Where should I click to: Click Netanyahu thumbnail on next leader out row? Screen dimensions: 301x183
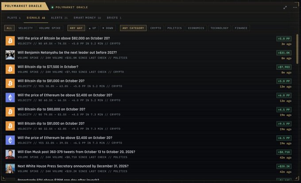10,55
